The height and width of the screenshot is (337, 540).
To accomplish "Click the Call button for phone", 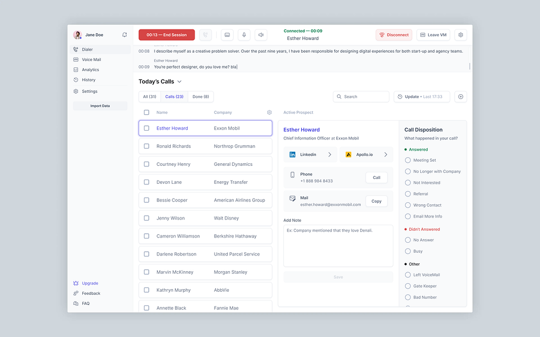I will 377,178.
